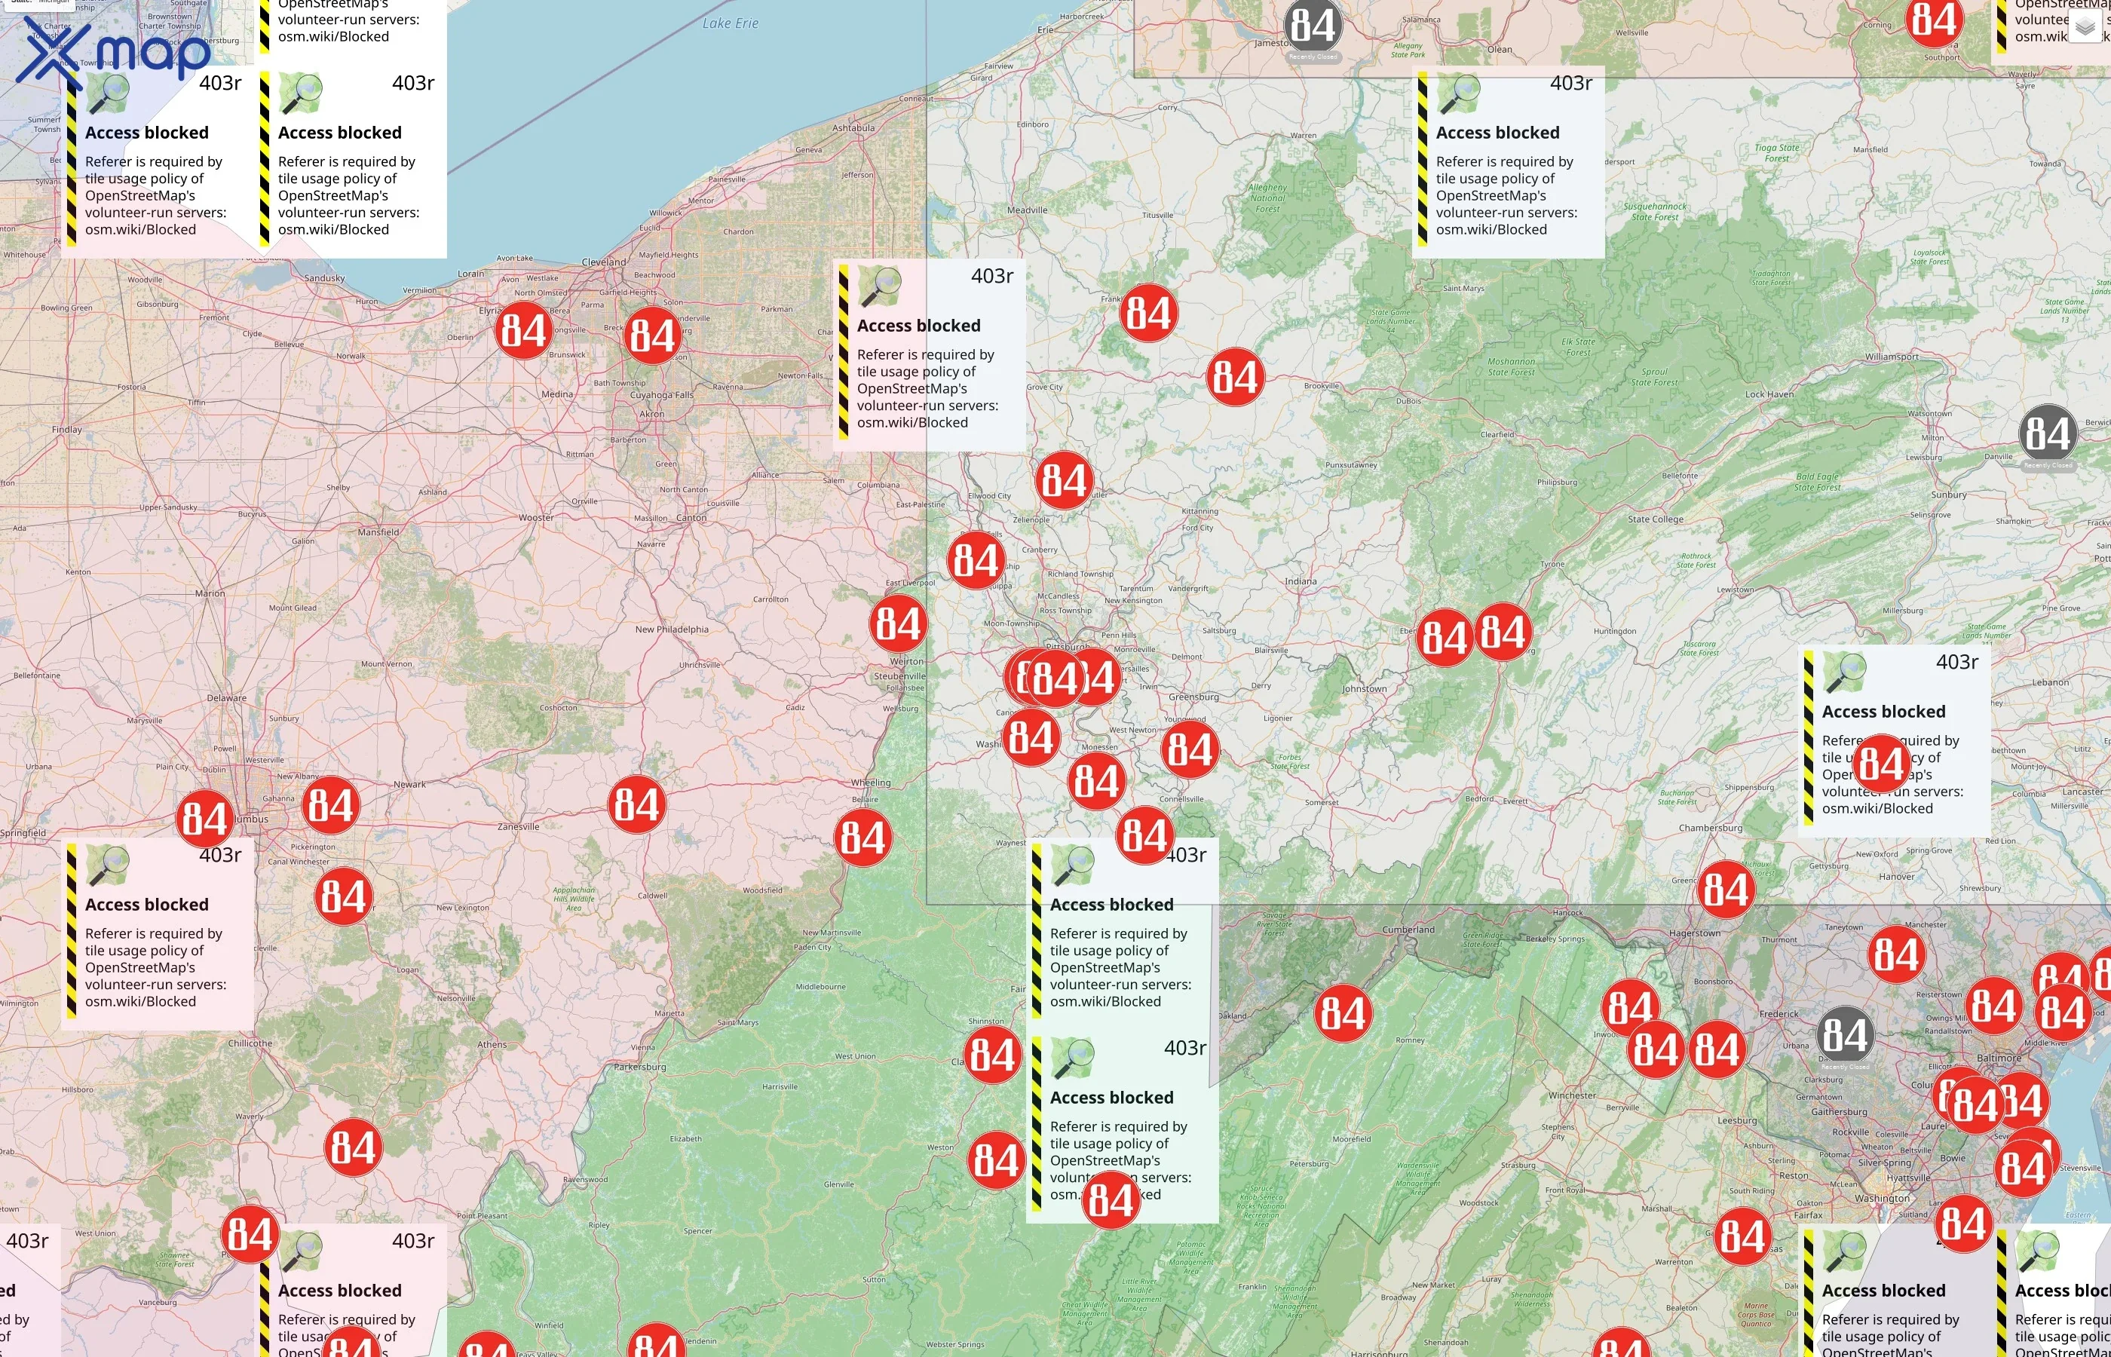Screen dimensions: 2111x1357
Task: Select the 84 marker below Taneytown
Action: click(x=1896, y=954)
